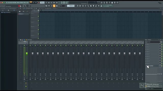Image resolution: width=163 pixels, height=91 pixels.
Task: Select the playlist draw pencil tool
Action: [23, 8]
